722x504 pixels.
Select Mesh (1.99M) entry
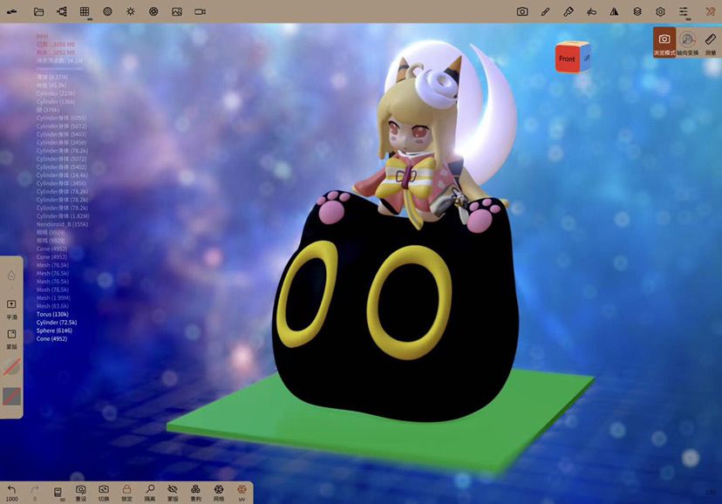[x=53, y=298]
